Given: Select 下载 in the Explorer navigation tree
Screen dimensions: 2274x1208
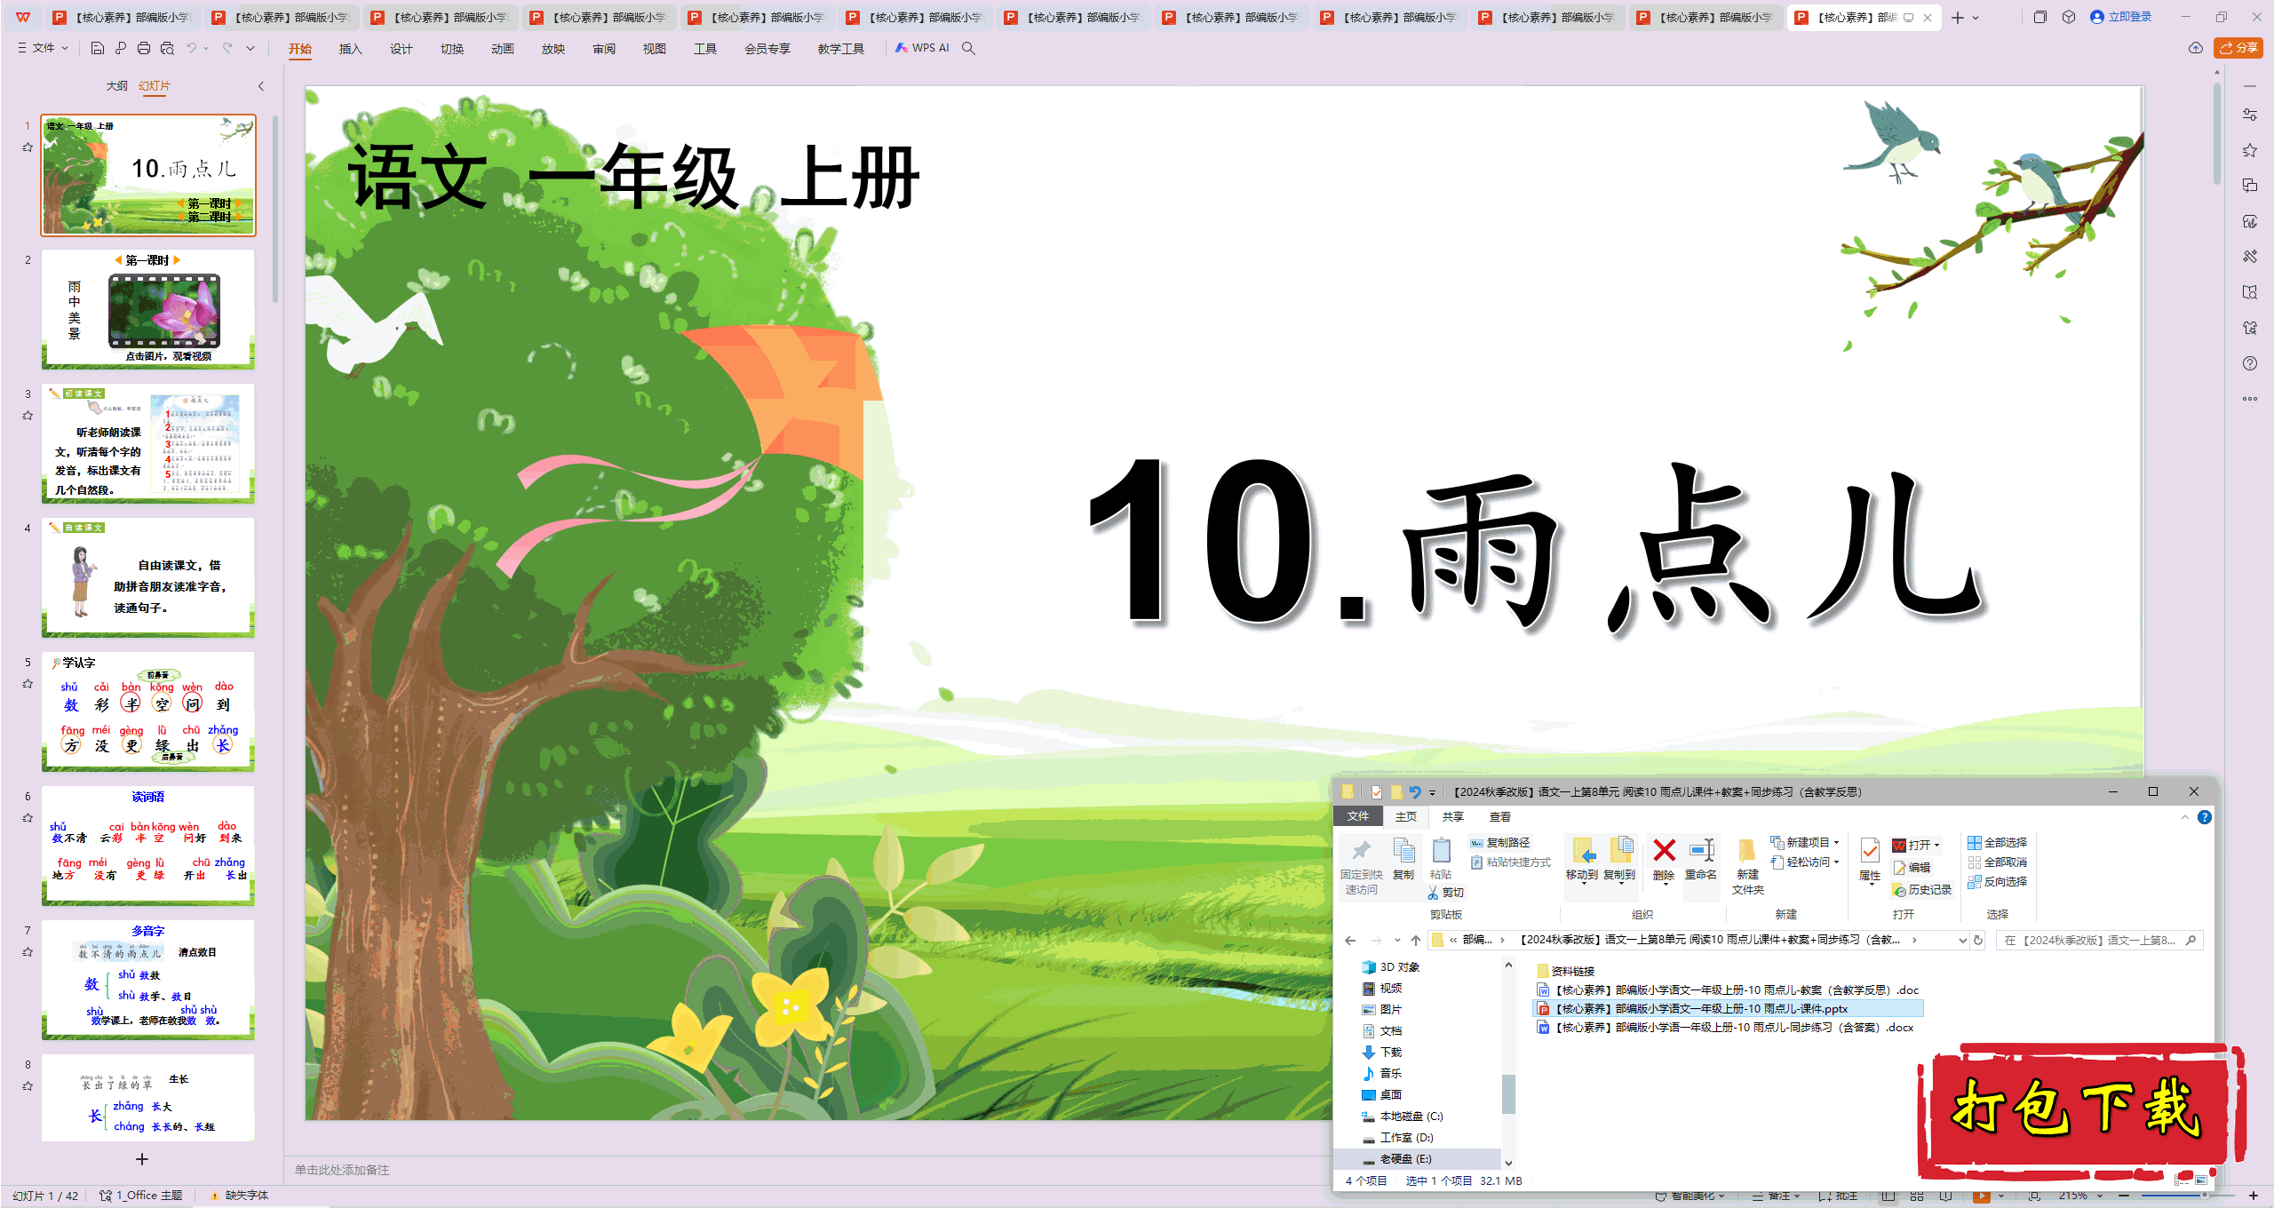Looking at the screenshot, I should pyautogui.click(x=1391, y=1053).
